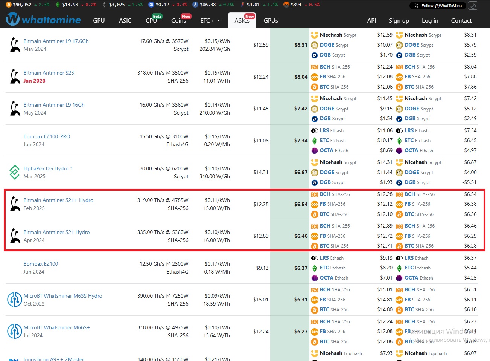Click the DGB coin icon beside $1.70
Screen dimensions: 490x361
(315, 55)
